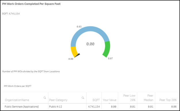
Task: Sort by Peer Median column header
Action: 149,98
